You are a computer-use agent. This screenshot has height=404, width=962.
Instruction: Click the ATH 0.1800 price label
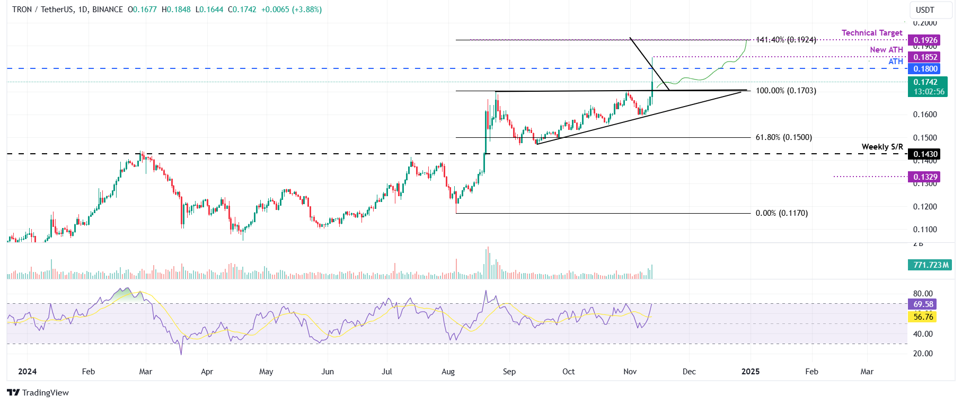[x=925, y=69]
